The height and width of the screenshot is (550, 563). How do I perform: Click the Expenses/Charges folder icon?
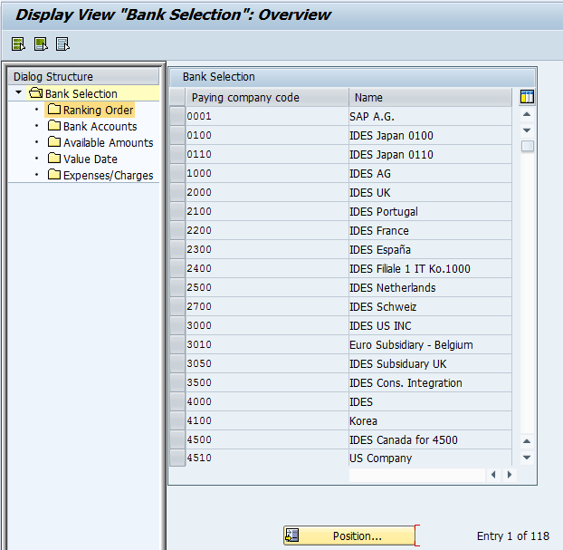pos(54,176)
